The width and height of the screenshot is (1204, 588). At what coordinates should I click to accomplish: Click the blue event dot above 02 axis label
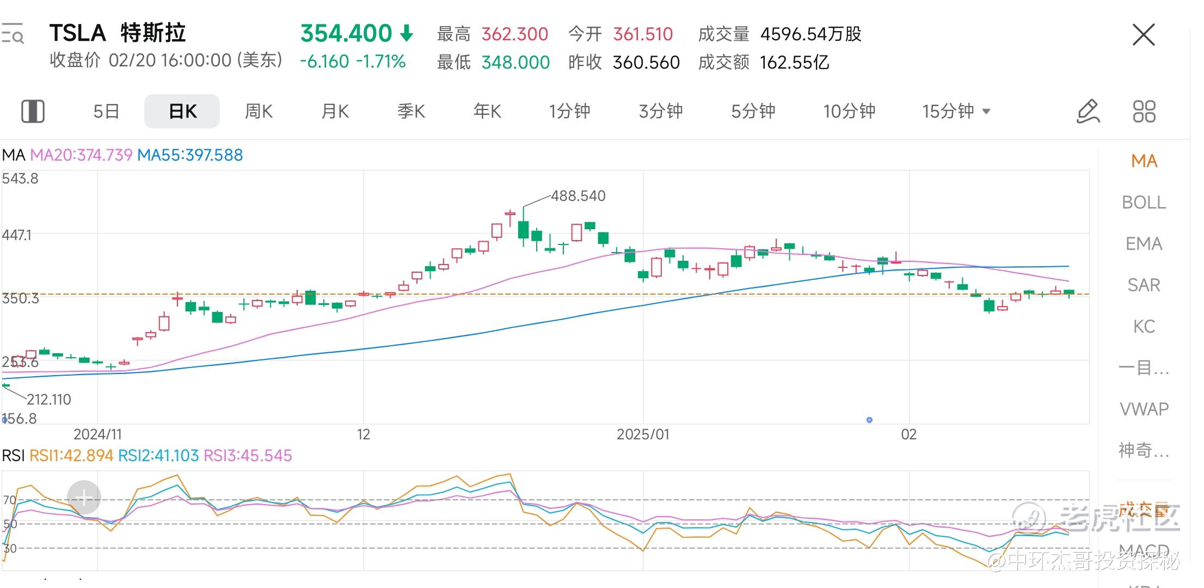tap(869, 420)
